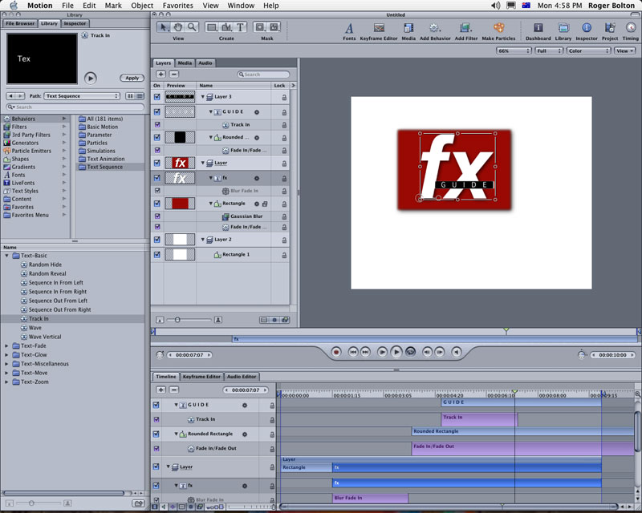The height and width of the screenshot is (513, 642).
Task: Switch to the Inspector tab
Action: tap(75, 24)
